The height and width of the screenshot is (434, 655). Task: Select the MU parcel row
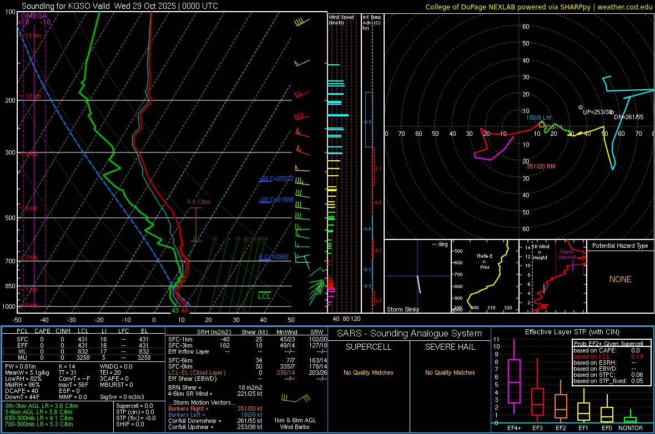[83, 358]
